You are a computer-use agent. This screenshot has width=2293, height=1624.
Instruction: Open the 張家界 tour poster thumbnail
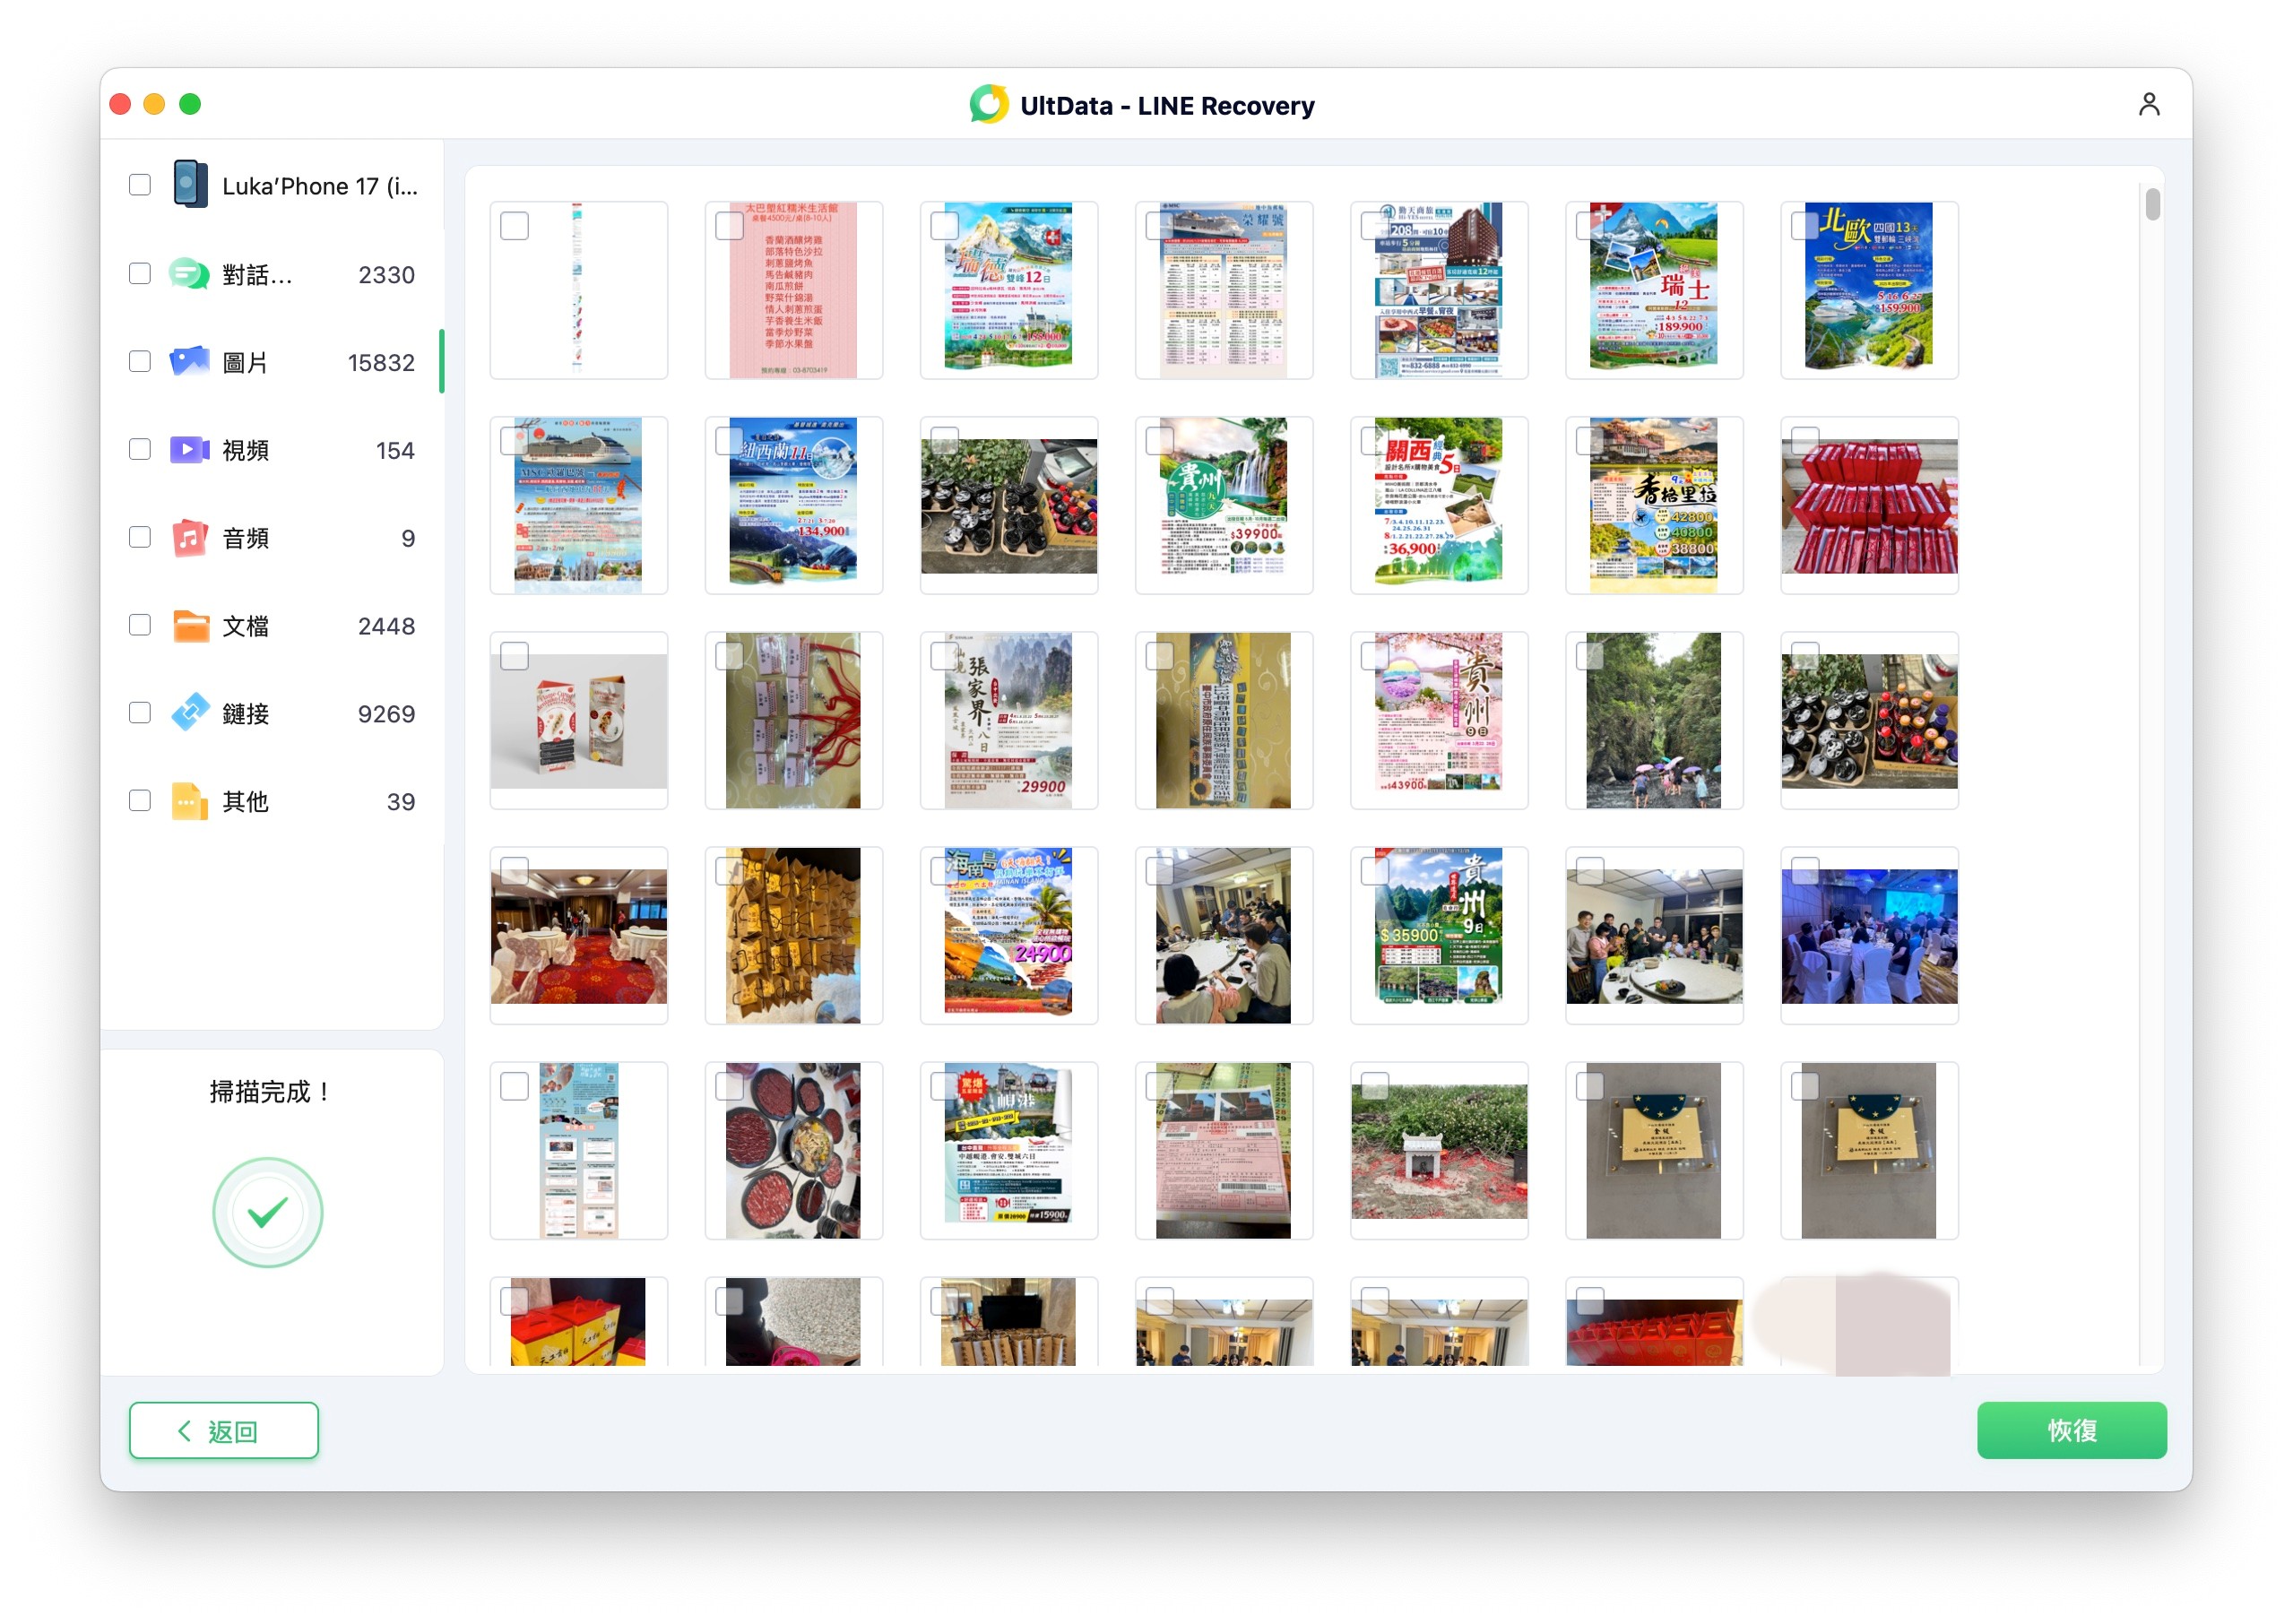pos(1008,719)
